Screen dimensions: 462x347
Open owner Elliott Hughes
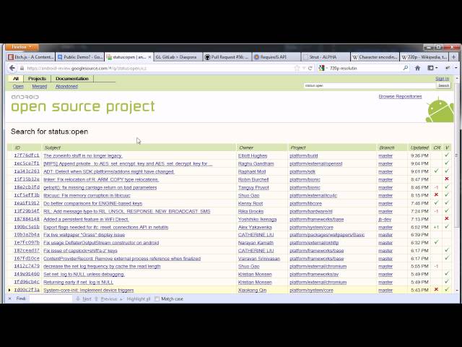[x=253, y=155]
